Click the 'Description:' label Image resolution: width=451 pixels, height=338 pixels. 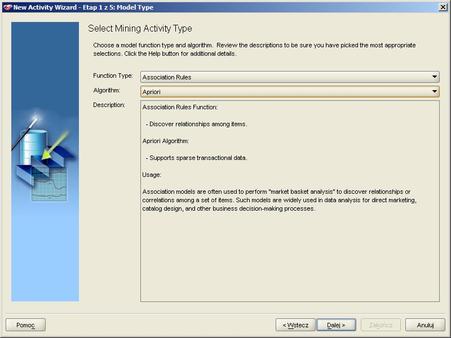[109, 105]
